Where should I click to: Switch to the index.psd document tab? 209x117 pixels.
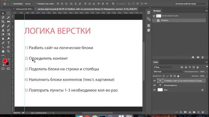24,9
